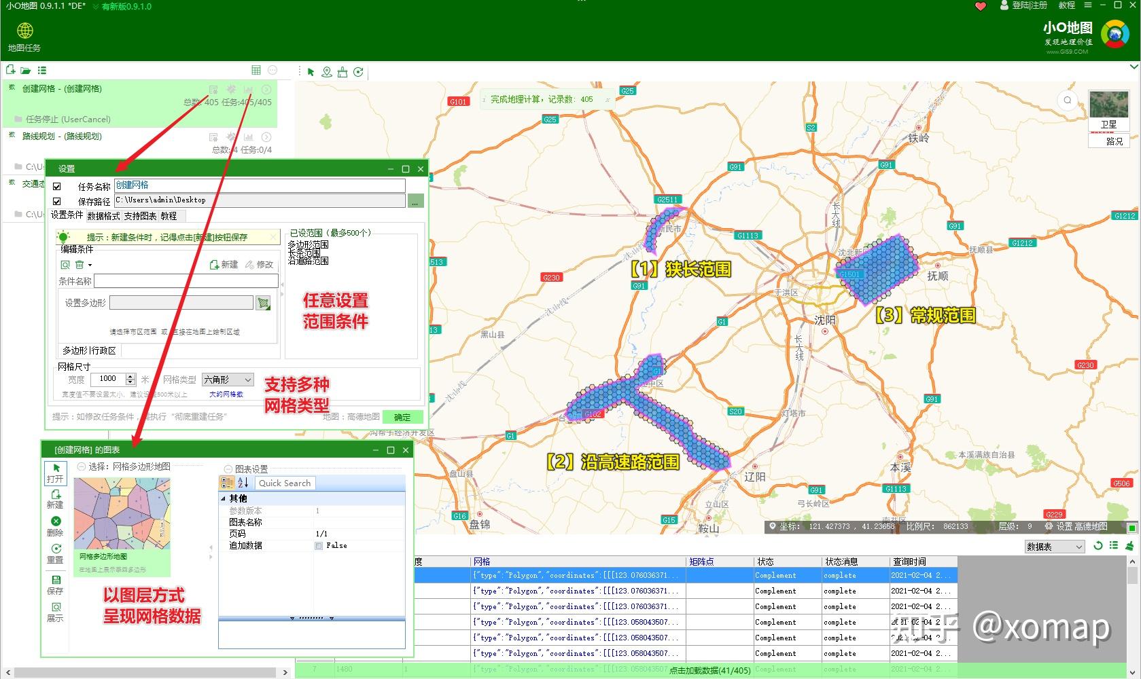Screen dimensions: 1141x679
Task: Switch to 支持图表 tab
Action: pos(140,216)
